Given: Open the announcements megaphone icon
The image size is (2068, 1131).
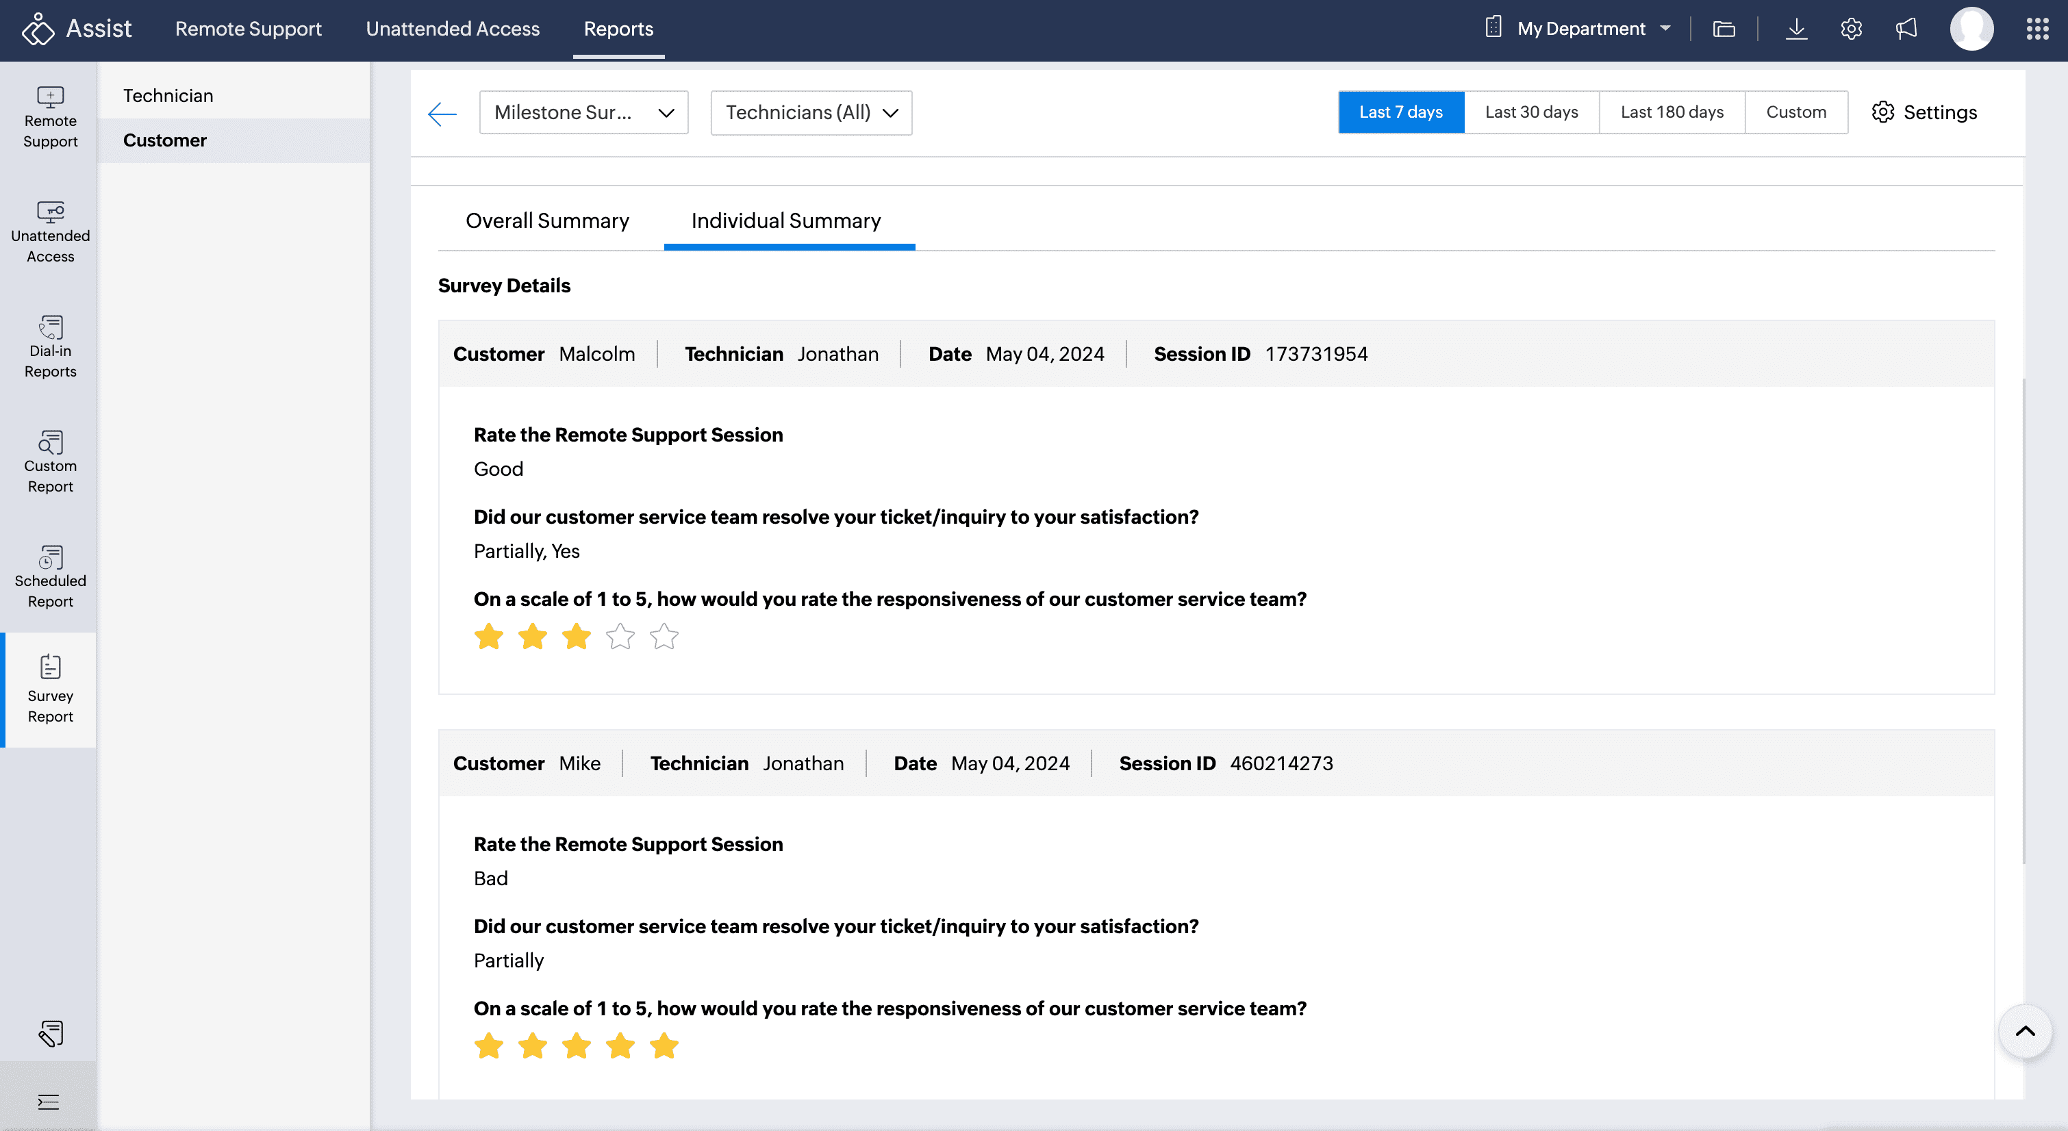Looking at the screenshot, I should (1906, 29).
